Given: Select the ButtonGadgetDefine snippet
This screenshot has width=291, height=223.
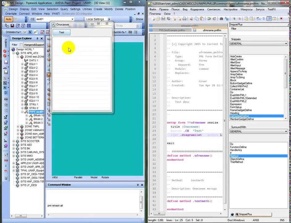Looking at the screenshot, I should tap(241, 83).
